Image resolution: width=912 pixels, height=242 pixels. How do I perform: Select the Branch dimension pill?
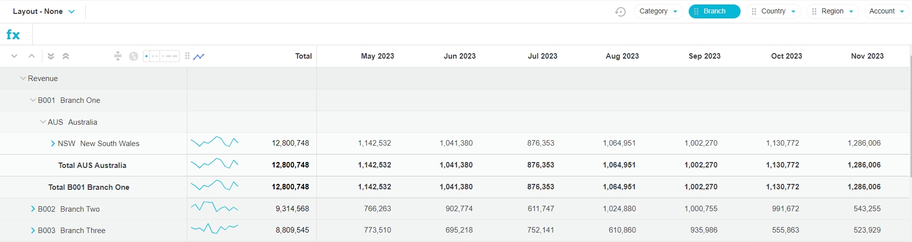pos(714,11)
